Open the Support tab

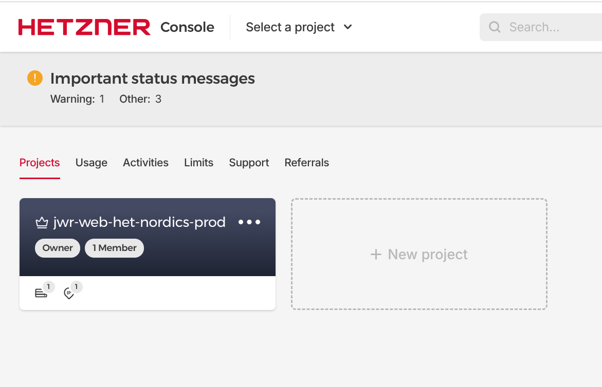249,163
